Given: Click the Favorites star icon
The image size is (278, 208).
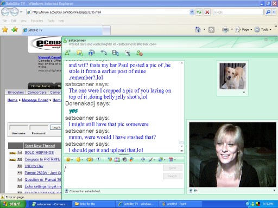Looking at the screenshot, I should pyautogui.click(x=5, y=29).
